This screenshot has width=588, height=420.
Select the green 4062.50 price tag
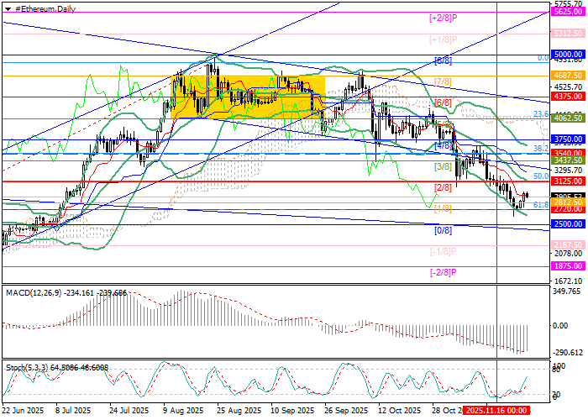(x=569, y=118)
